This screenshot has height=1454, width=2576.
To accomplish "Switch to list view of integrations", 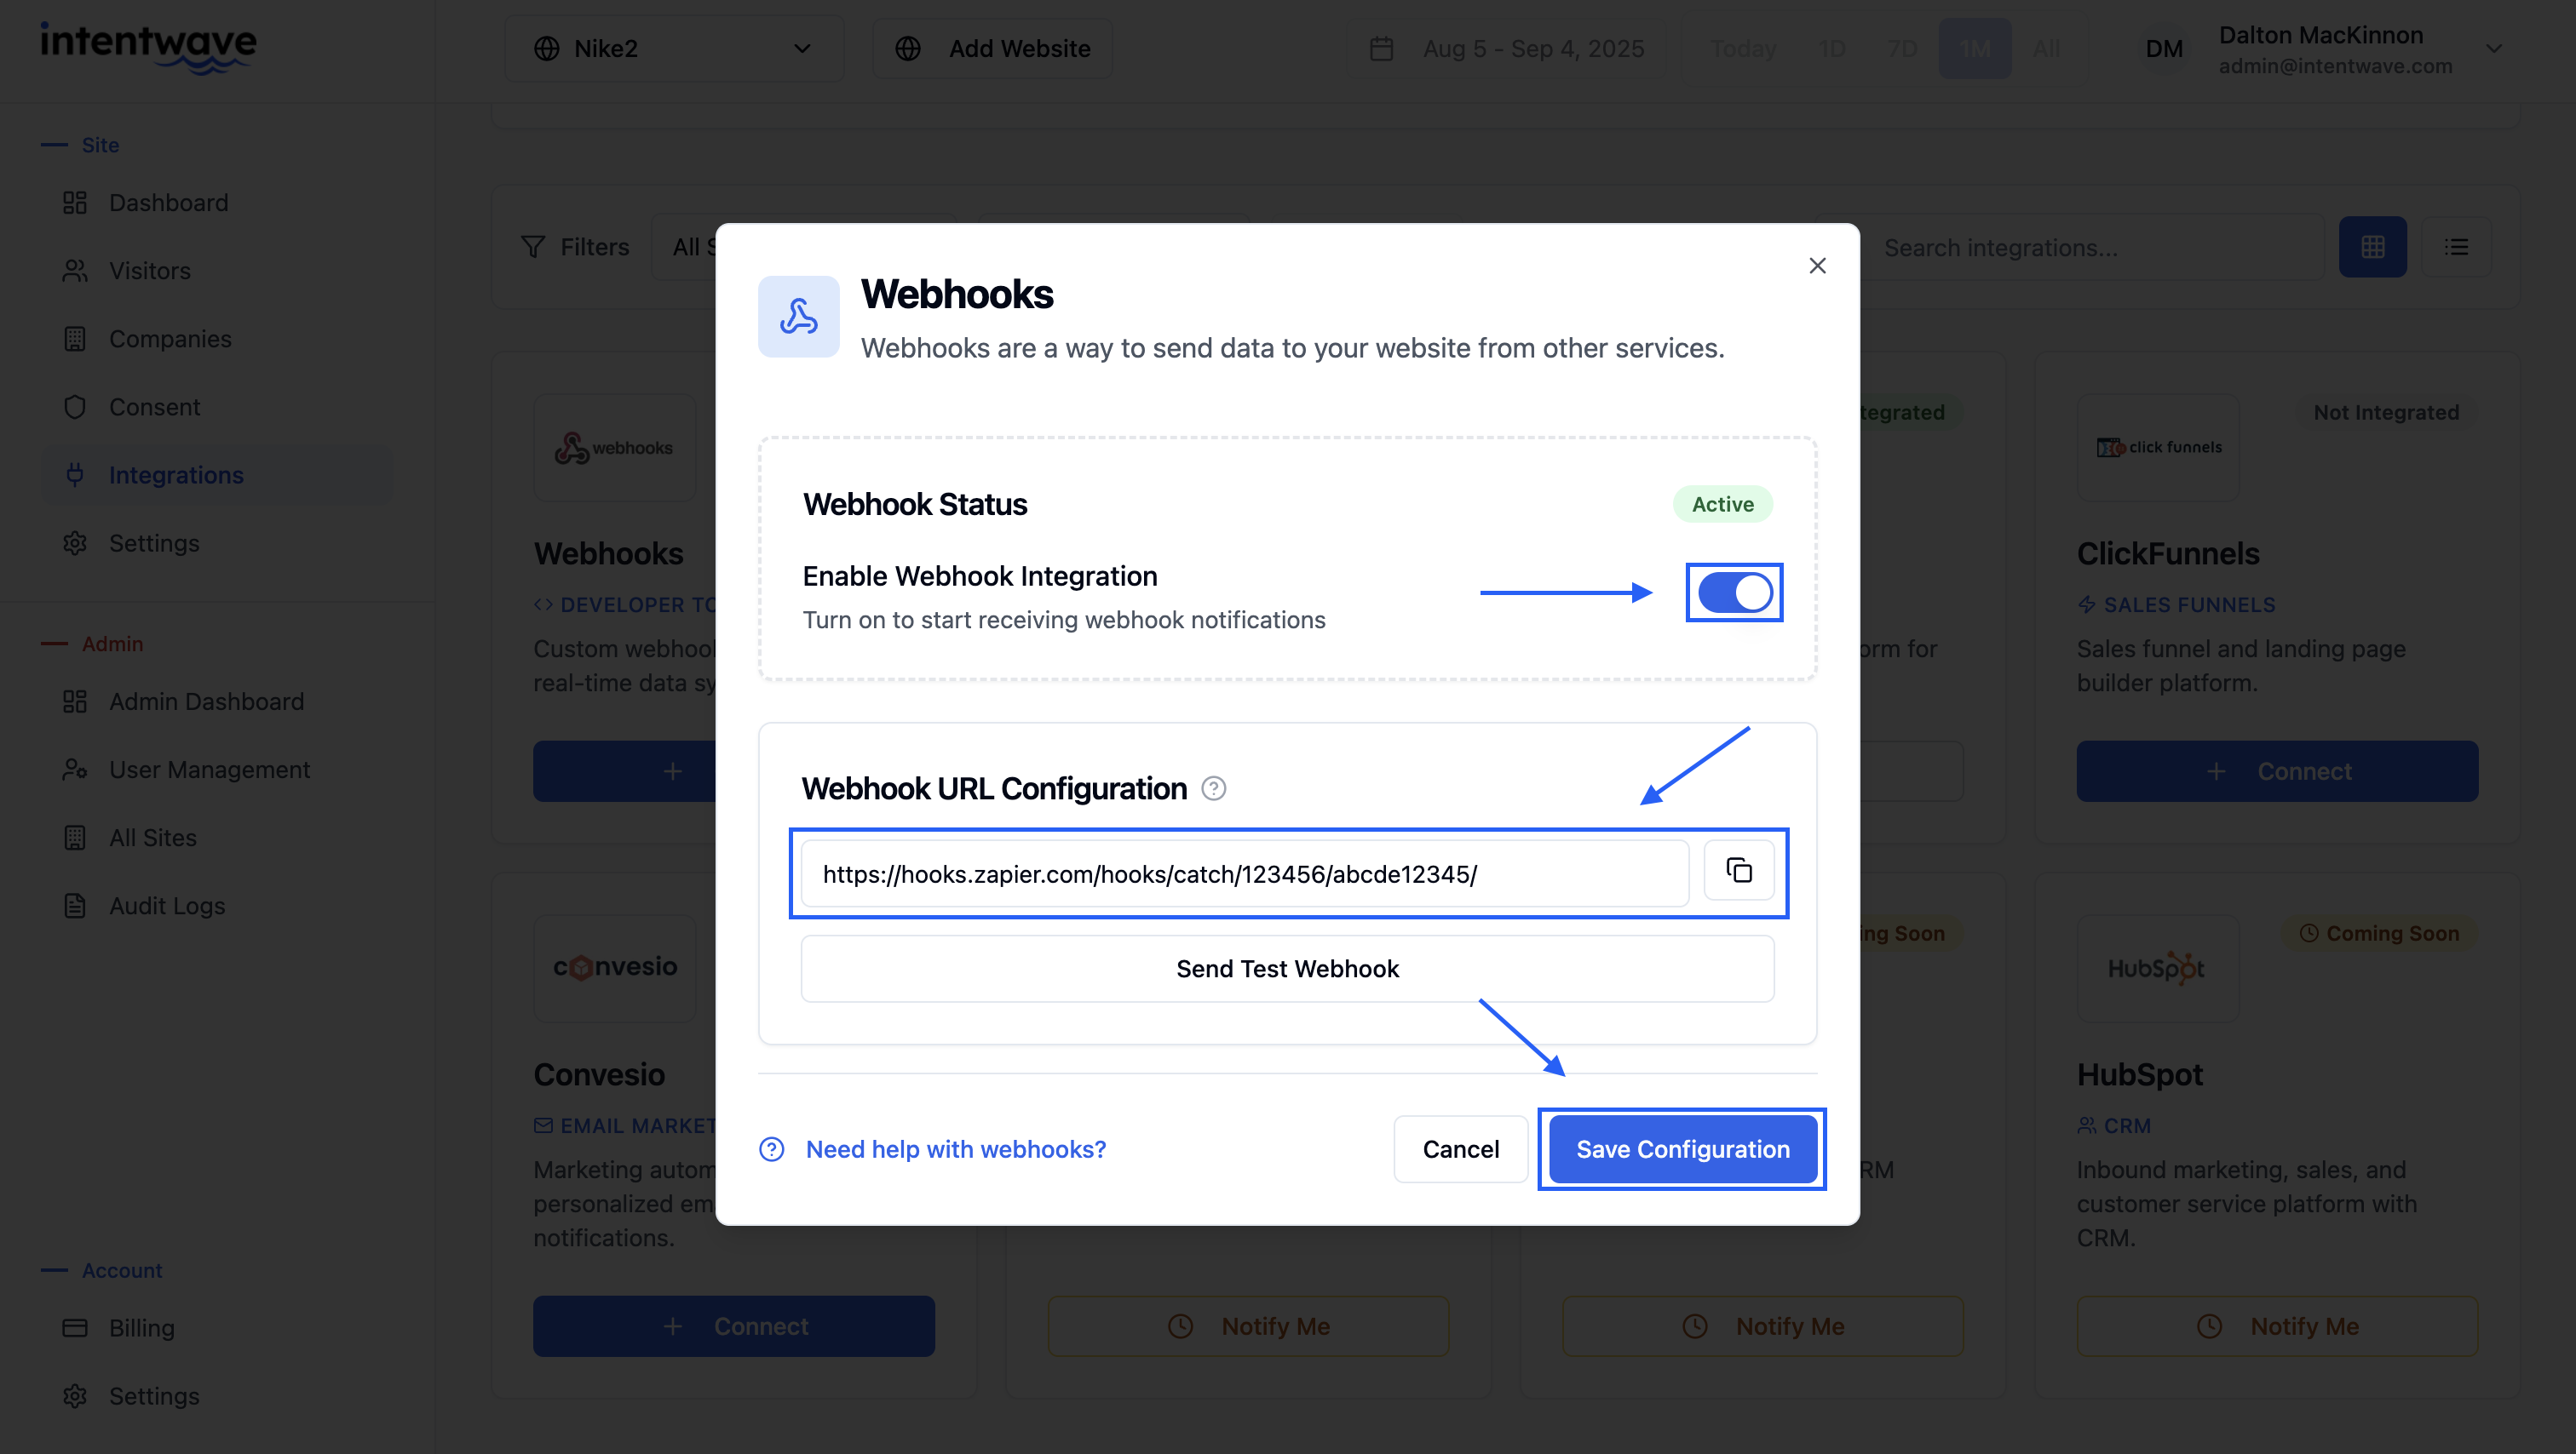I will tap(2456, 247).
